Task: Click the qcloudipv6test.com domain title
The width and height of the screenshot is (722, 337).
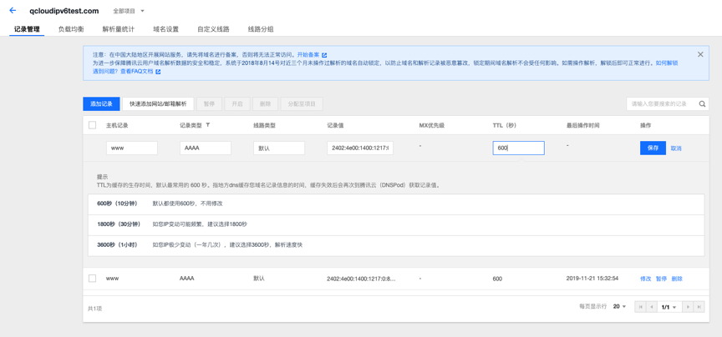Action: pos(64,11)
